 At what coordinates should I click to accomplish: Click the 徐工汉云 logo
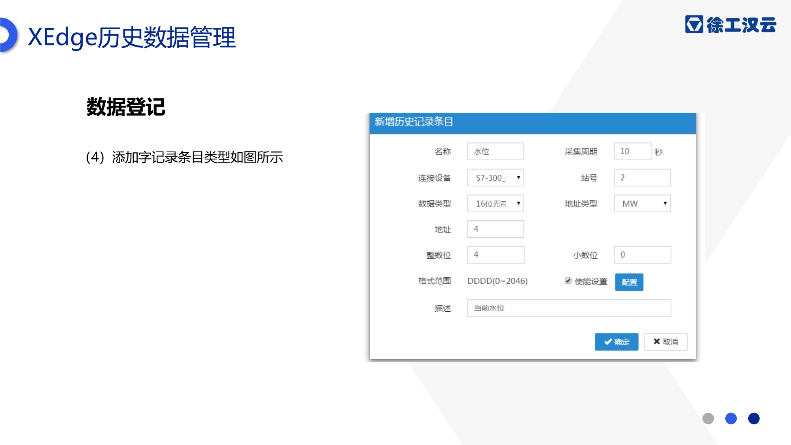pos(731,25)
